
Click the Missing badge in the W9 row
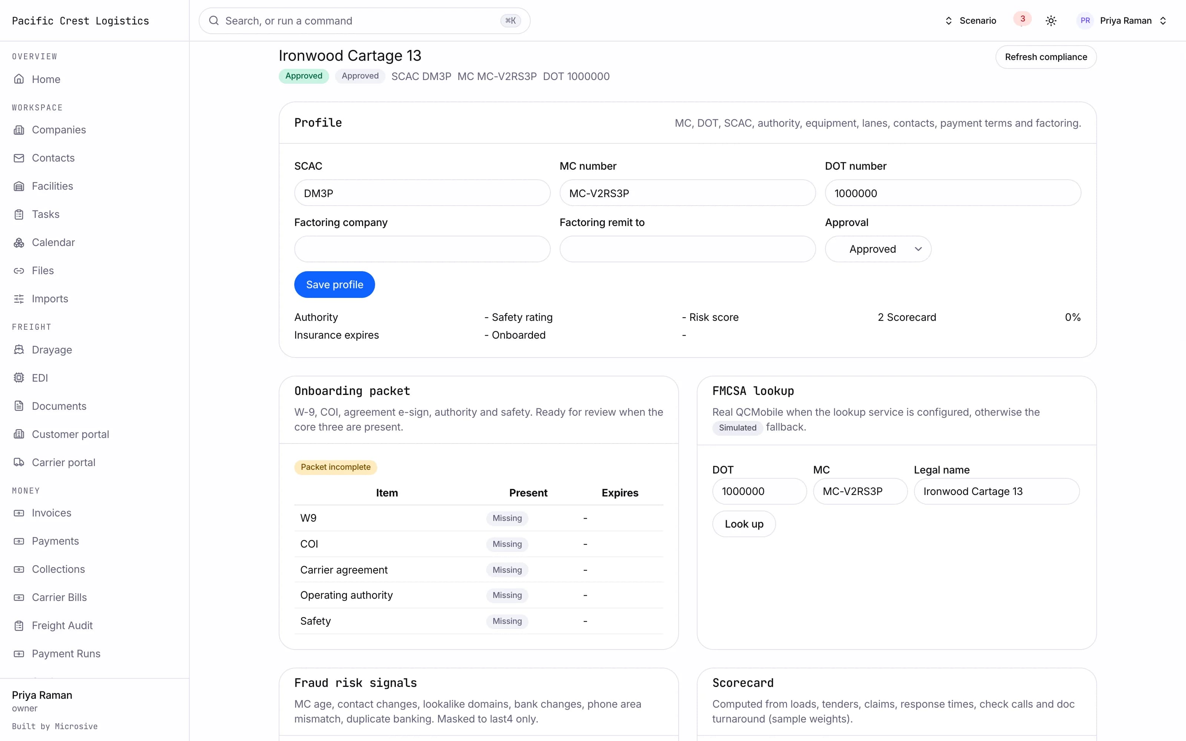pyautogui.click(x=507, y=518)
